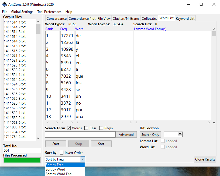
Task: Enable the Case checkbox
Action: click(x=86, y=128)
